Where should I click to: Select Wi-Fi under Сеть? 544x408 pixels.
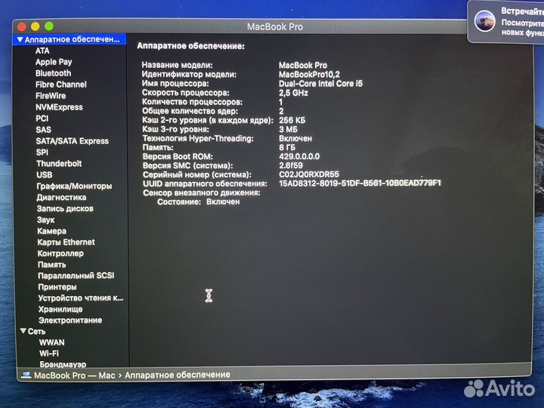tap(49, 354)
